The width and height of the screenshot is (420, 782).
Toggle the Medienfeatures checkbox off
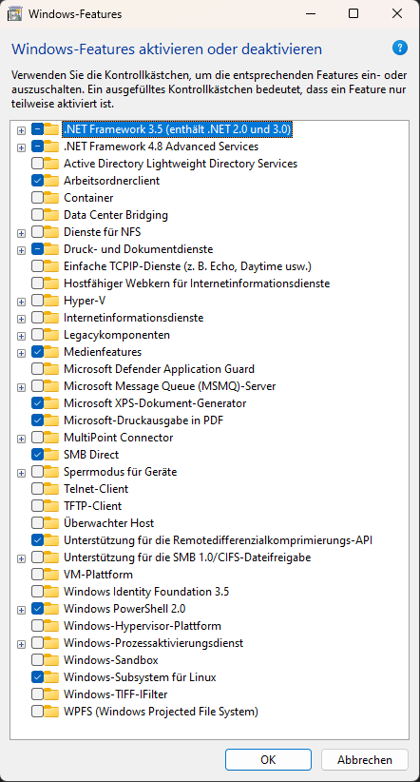pyautogui.click(x=37, y=352)
